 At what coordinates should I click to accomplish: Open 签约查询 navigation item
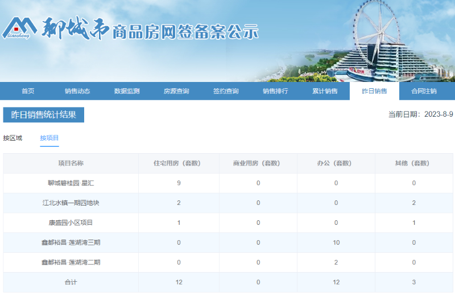[226, 91]
